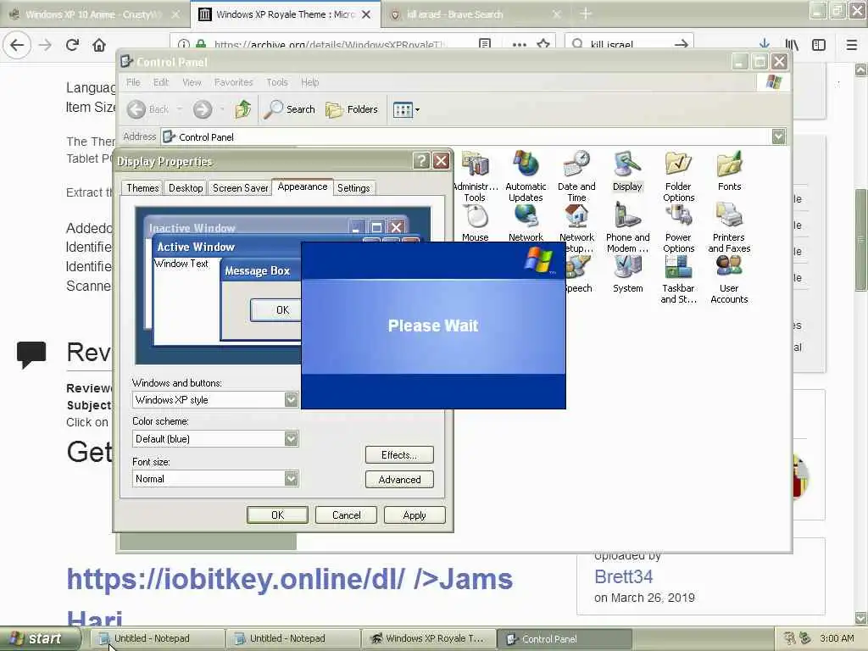
Task: Click Cancel in Display Properties
Action: 346,515
